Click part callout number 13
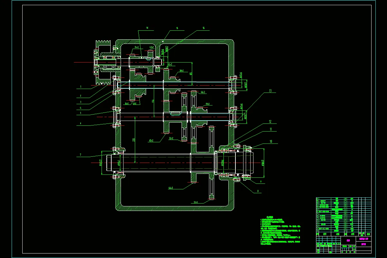The image size is (387, 258). (x=271, y=91)
